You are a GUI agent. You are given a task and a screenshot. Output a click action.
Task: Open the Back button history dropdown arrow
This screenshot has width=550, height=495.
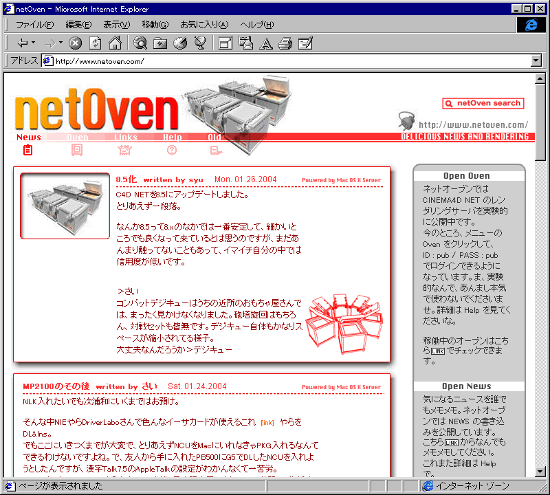click(x=33, y=43)
